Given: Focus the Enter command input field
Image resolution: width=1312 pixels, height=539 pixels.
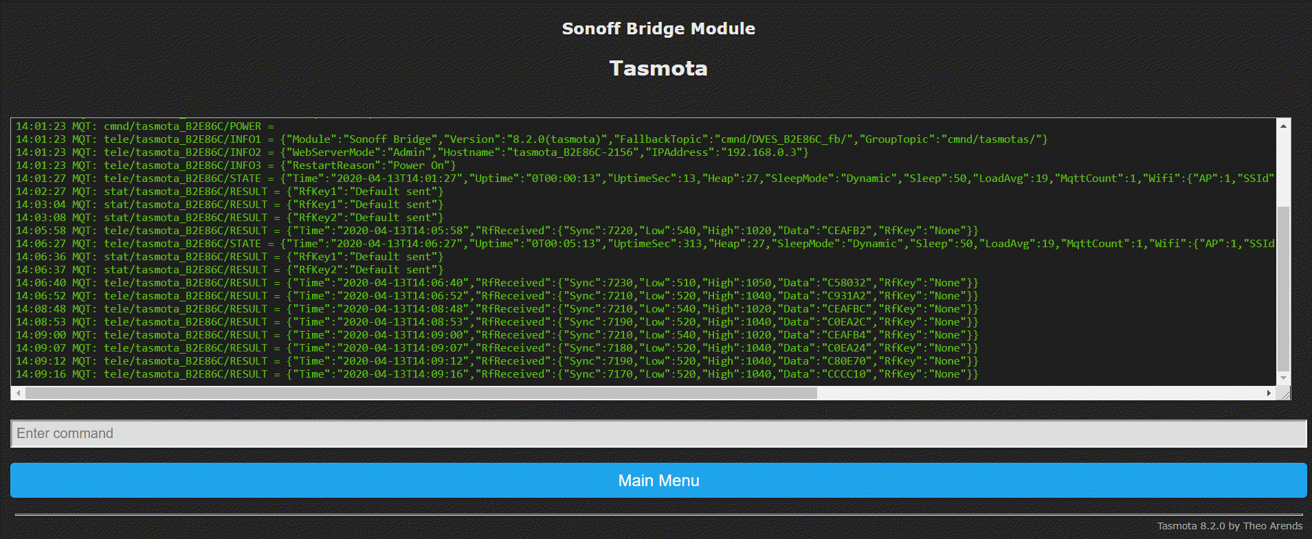Looking at the screenshot, I should (x=658, y=434).
